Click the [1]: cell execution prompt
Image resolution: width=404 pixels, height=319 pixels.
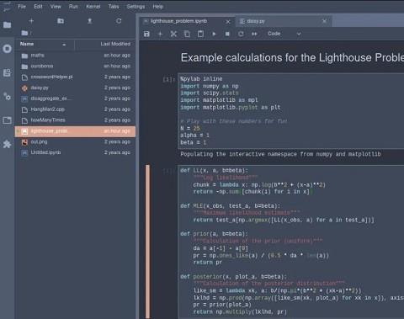click(x=168, y=79)
